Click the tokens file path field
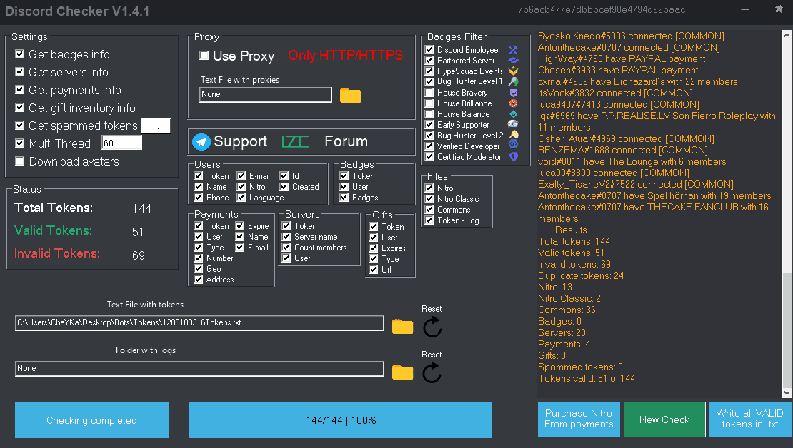This screenshot has width=793, height=448. (x=200, y=322)
